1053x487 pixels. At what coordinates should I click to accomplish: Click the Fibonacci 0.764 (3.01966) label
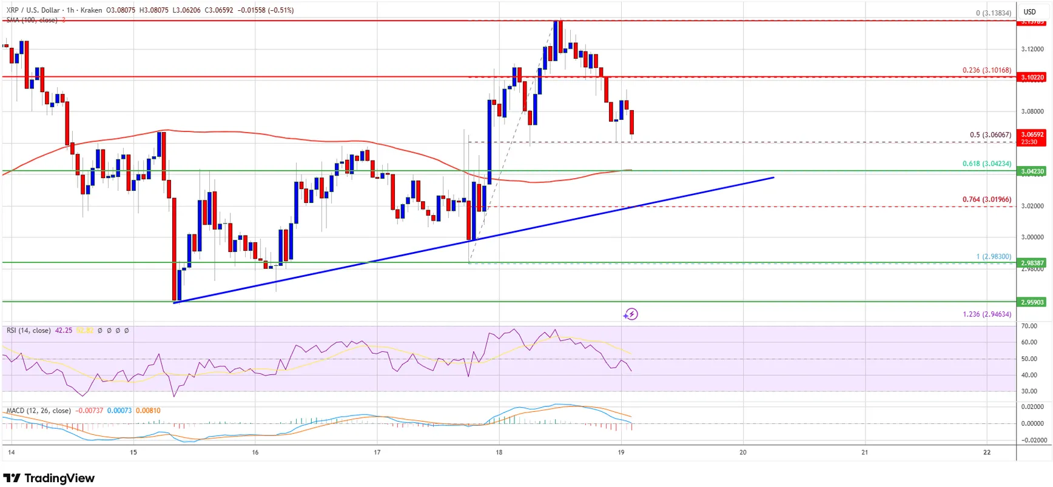tap(987, 199)
